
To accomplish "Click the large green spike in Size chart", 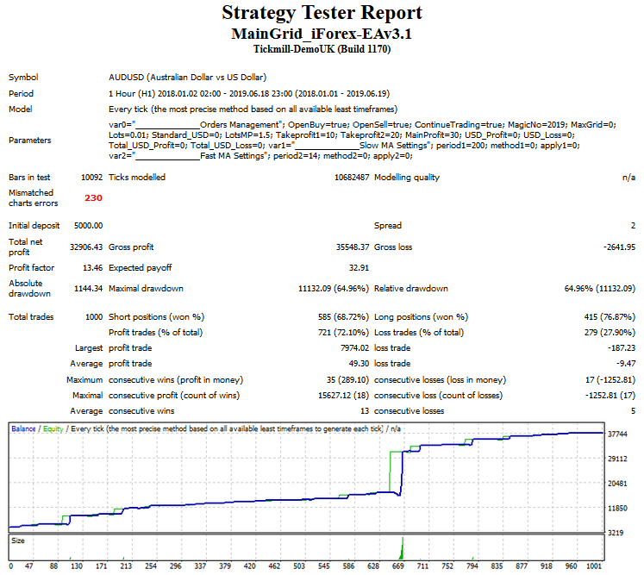I will click(402, 549).
